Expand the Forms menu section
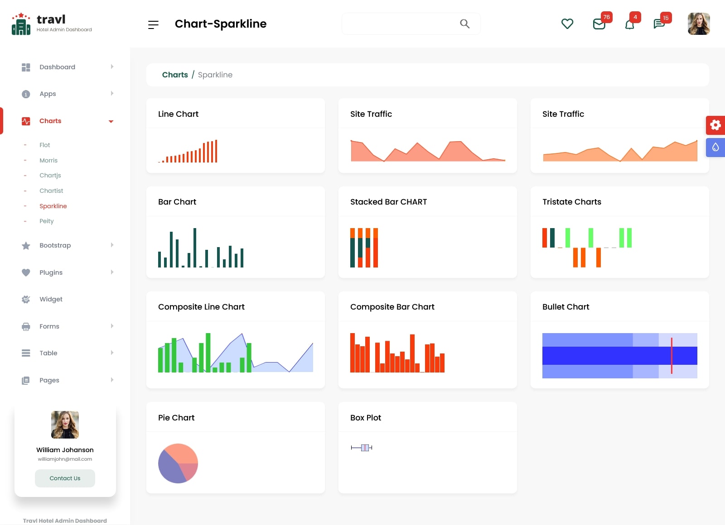 (112, 326)
